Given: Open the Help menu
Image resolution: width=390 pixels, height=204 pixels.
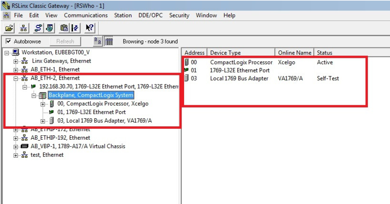Looking at the screenshot, I should [x=229, y=15].
